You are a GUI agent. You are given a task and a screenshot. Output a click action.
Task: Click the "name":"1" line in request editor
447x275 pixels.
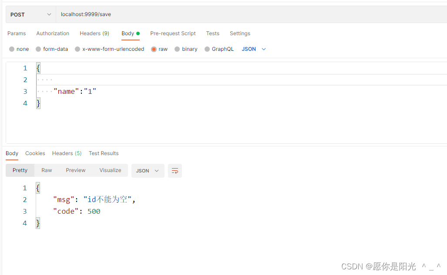(x=75, y=91)
